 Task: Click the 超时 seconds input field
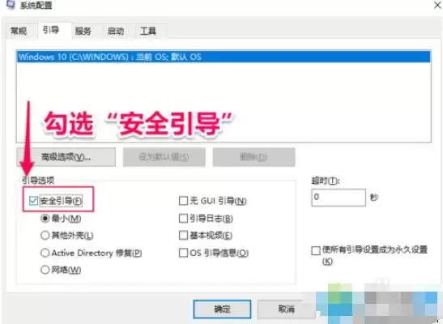point(339,198)
